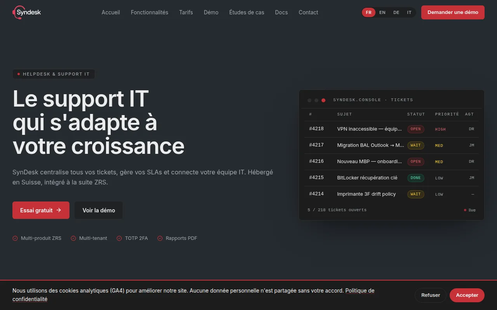
Task: Open ticket Imprimante 3F drift policy
Action: coord(367,194)
